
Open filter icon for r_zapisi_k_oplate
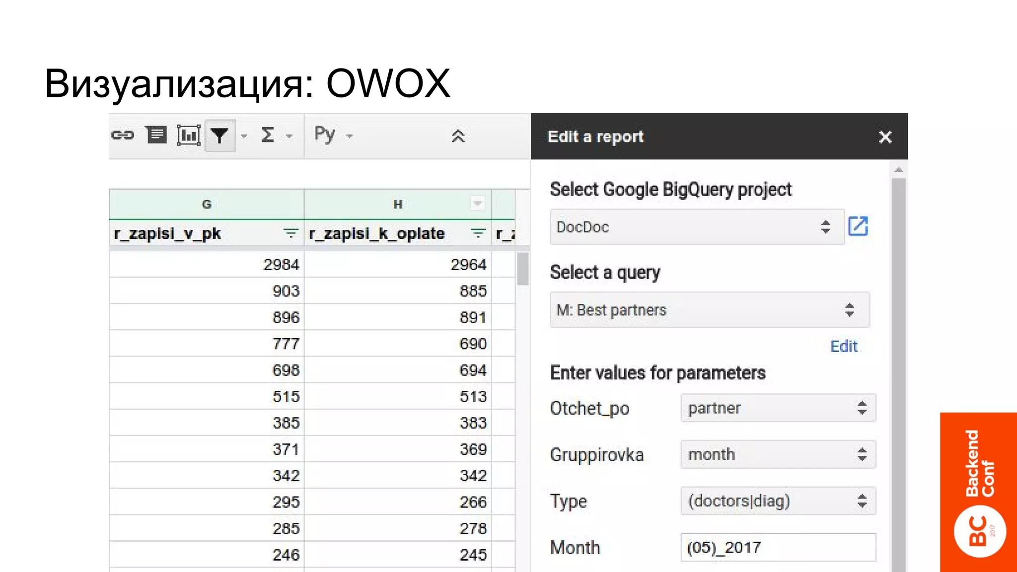point(478,233)
